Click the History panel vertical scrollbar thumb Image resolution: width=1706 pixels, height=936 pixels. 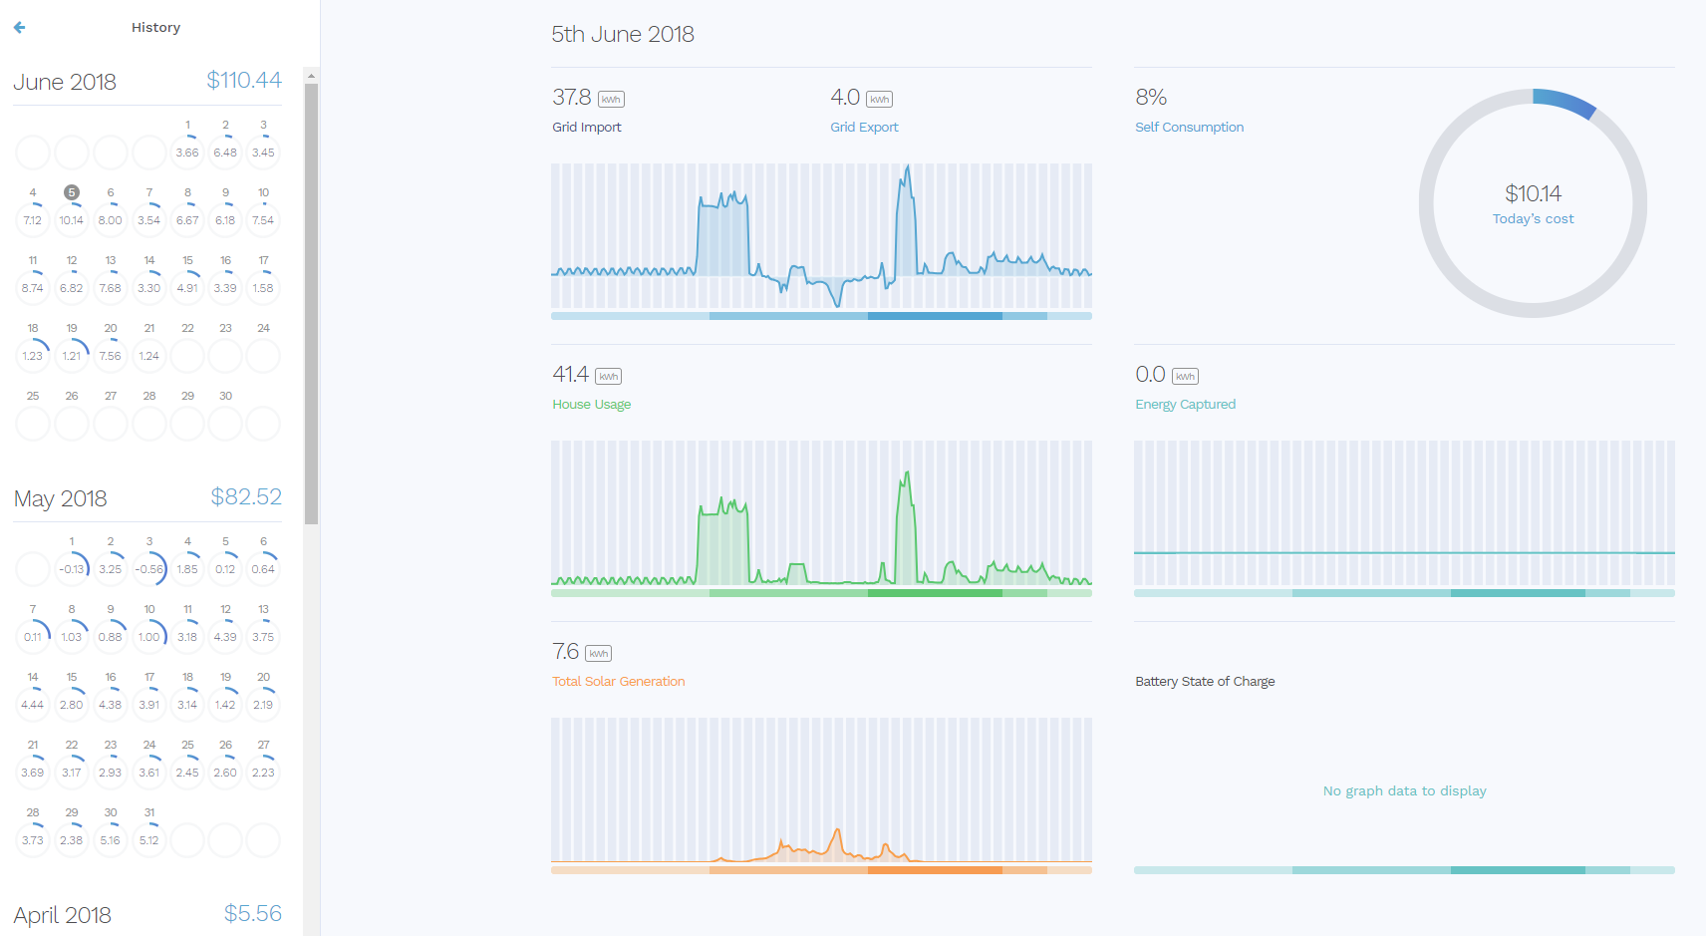pyautogui.click(x=311, y=299)
